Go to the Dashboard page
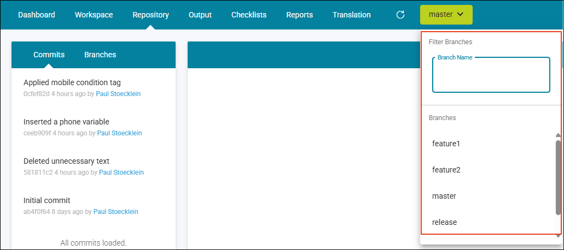 pyautogui.click(x=37, y=15)
